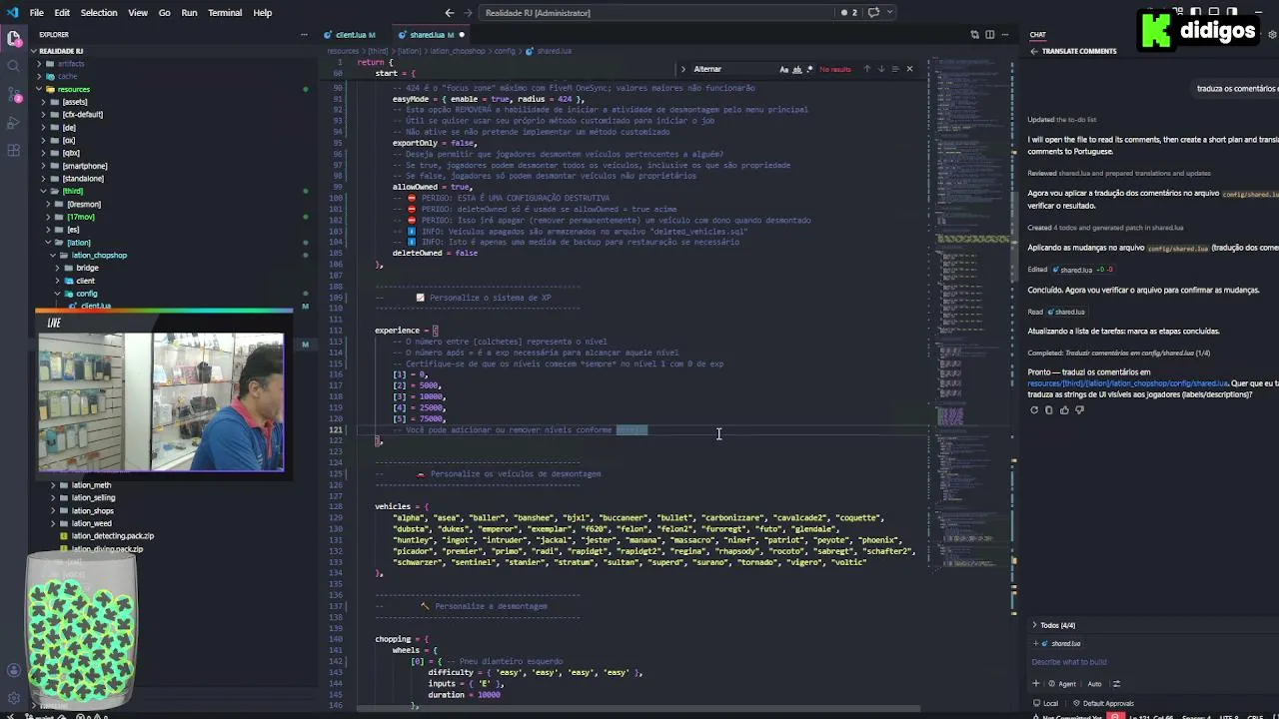The width and height of the screenshot is (1279, 719).
Task: Open the Search view in activity bar
Action: click(x=14, y=66)
